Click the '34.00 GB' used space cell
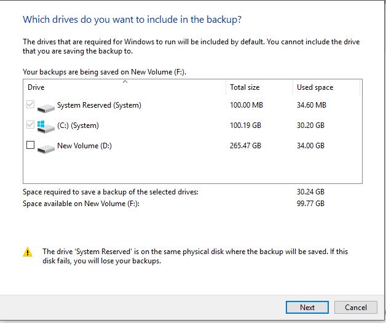386x323 pixels. 310,146
